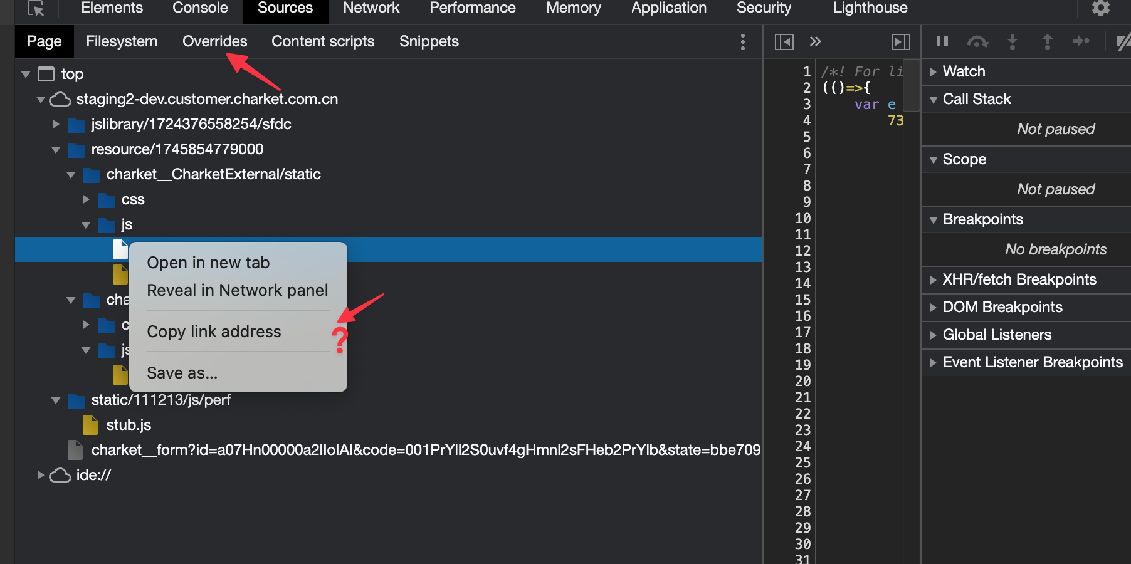The width and height of the screenshot is (1131, 564).
Task: Select the stub.js file row
Action: point(389,425)
